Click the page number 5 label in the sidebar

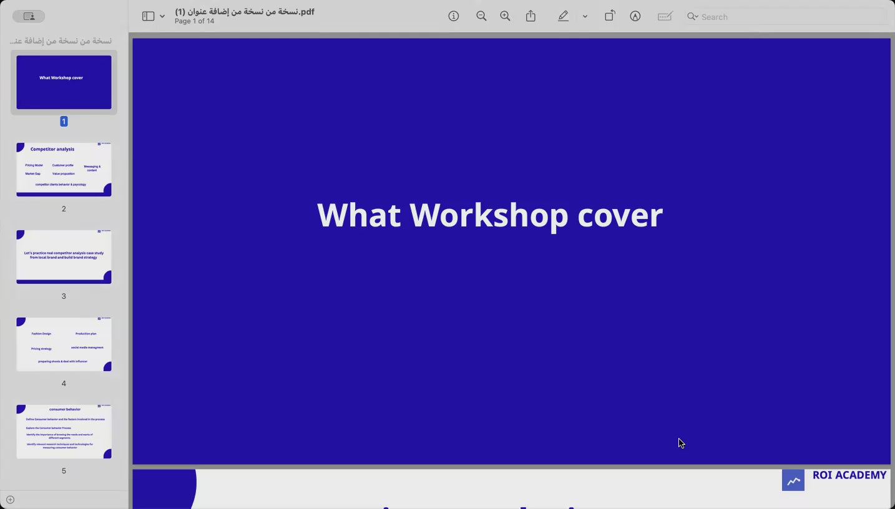click(x=64, y=471)
